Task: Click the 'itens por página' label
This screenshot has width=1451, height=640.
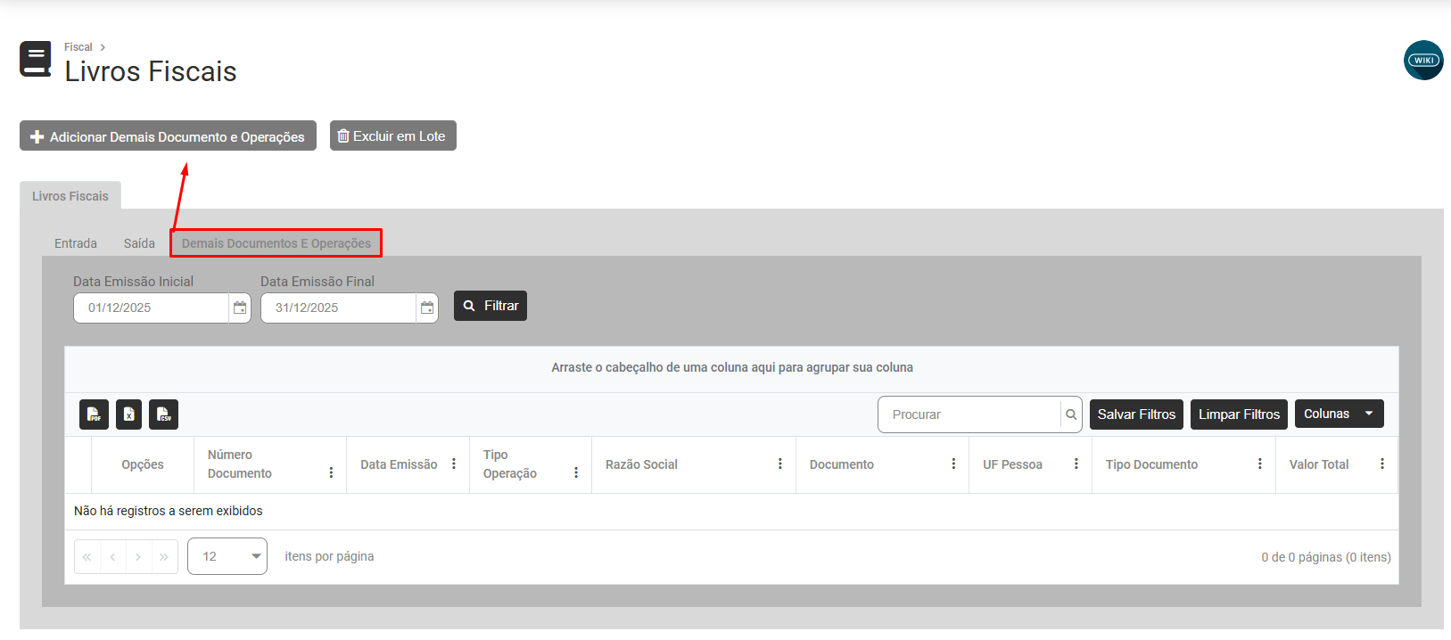Action: tap(329, 556)
